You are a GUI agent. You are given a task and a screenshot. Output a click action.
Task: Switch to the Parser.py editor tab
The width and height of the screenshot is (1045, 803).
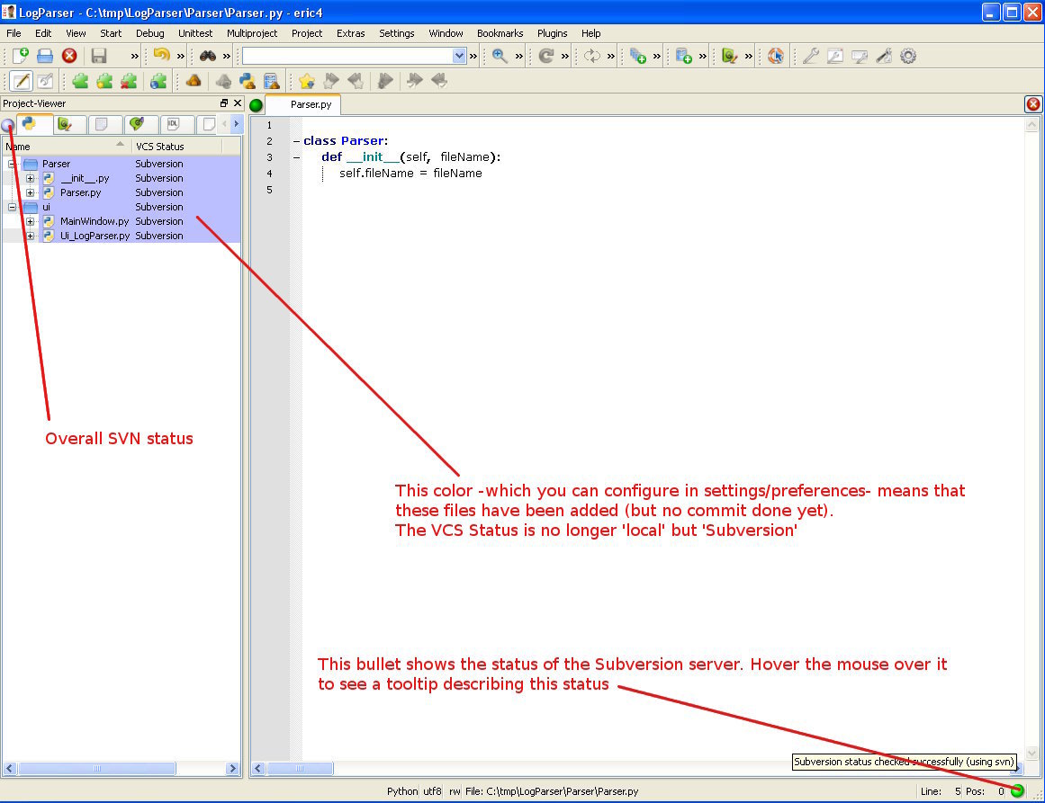pyautogui.click(x=311, y=104)
